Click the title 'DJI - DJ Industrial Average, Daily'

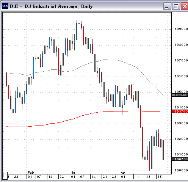point(51,6)
